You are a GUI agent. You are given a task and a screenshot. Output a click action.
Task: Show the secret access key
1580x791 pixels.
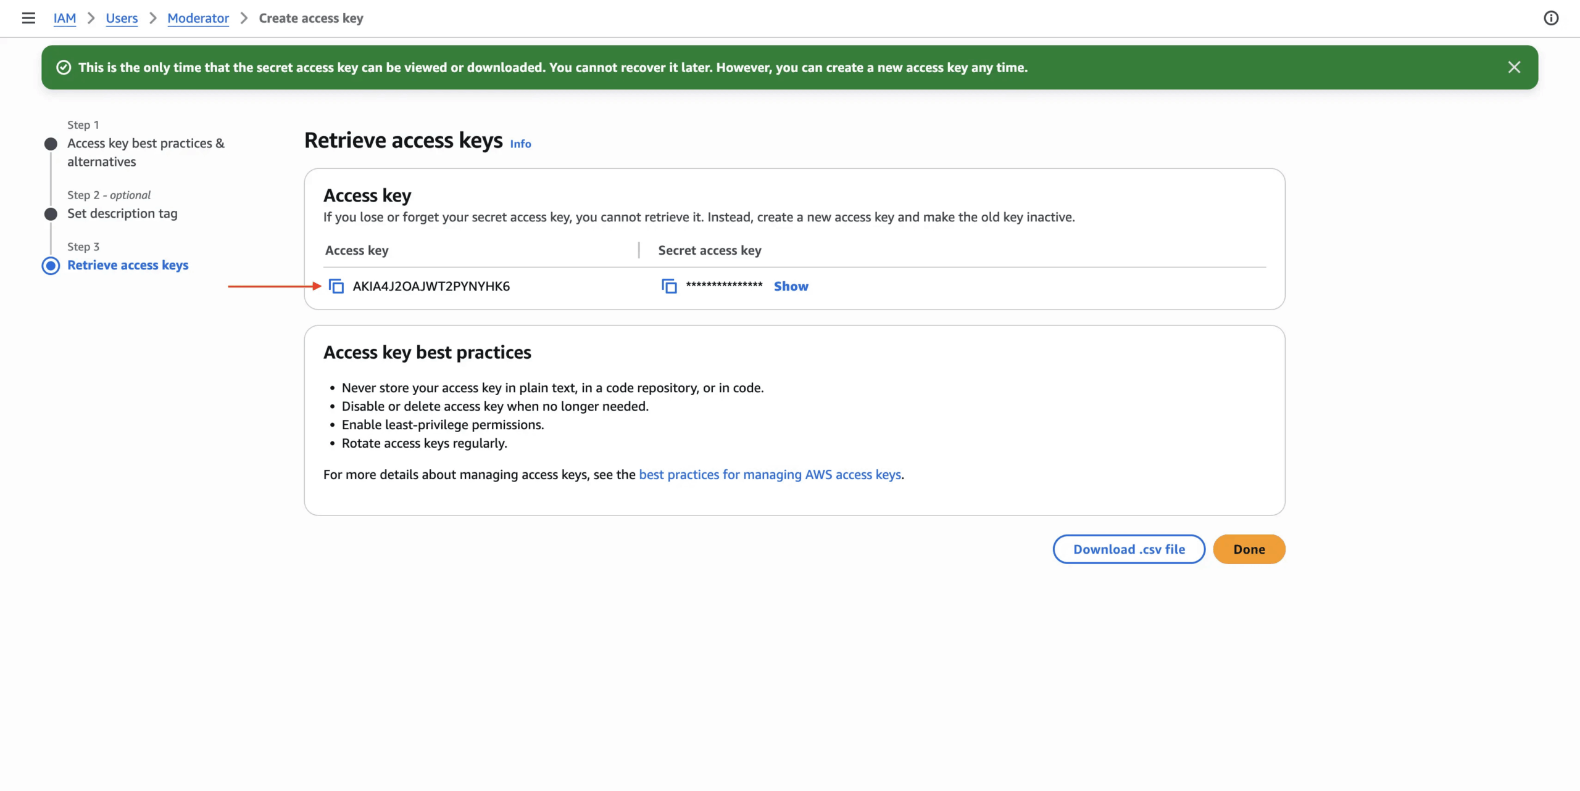click(791, 286)
